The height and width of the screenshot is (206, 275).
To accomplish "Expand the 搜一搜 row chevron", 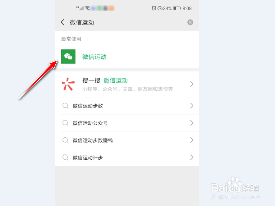I will (x=192, y=84).
